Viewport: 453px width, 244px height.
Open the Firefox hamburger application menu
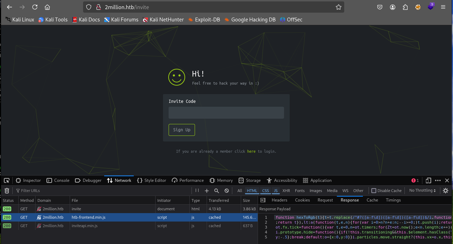tap(443, 7)
